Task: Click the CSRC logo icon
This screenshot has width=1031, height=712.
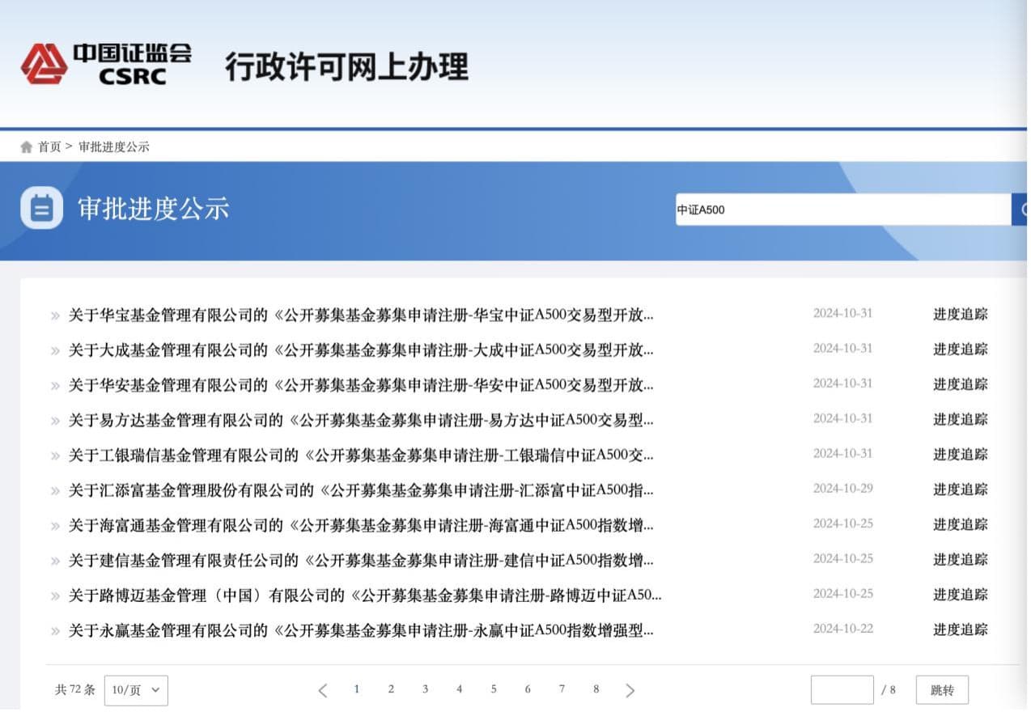Action: click(x=45, y=64)
